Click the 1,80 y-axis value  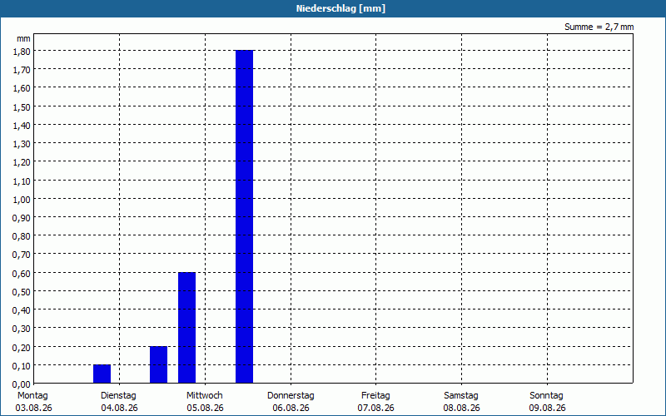22,52
